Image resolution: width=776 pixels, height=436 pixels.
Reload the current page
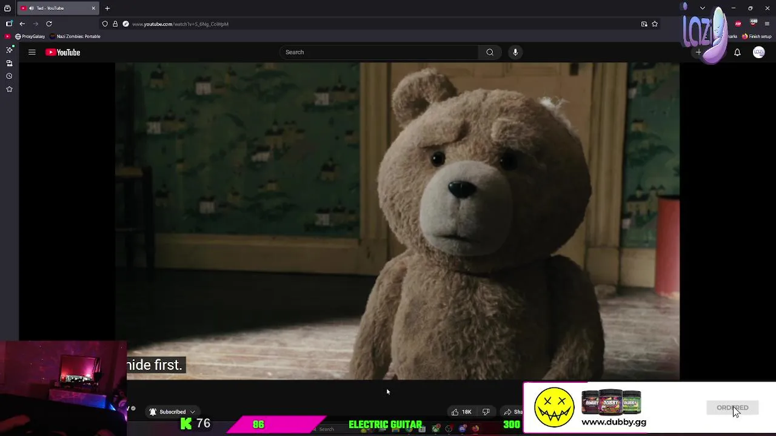[x=49, y=24]
